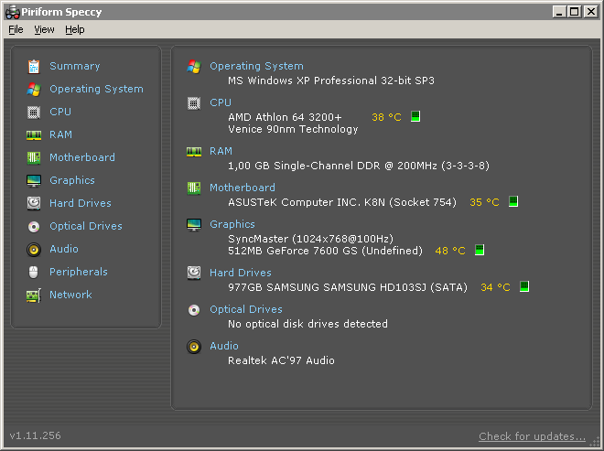The height and width of the screenshot is (451, 604).
Task: Switch to the CPU section in sidebar
Action: (60, 113)
